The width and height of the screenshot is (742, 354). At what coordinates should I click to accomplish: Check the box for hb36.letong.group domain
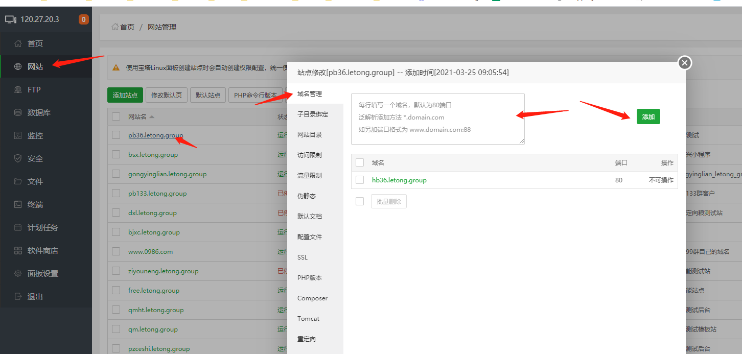coord(360,180)
